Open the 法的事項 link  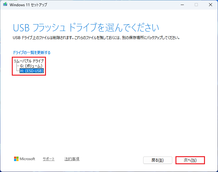click(72, 159)
